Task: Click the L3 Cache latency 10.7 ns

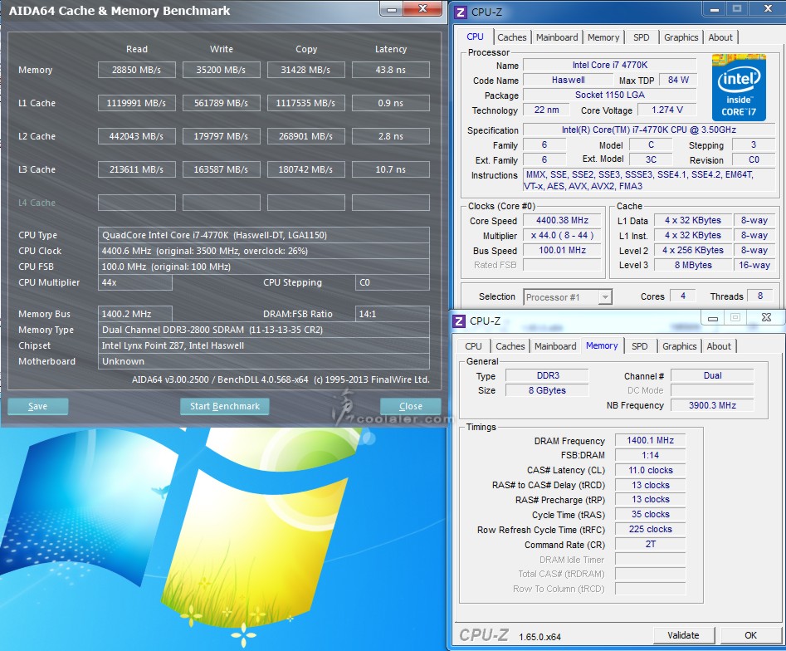Action: (x=390, y=169)
